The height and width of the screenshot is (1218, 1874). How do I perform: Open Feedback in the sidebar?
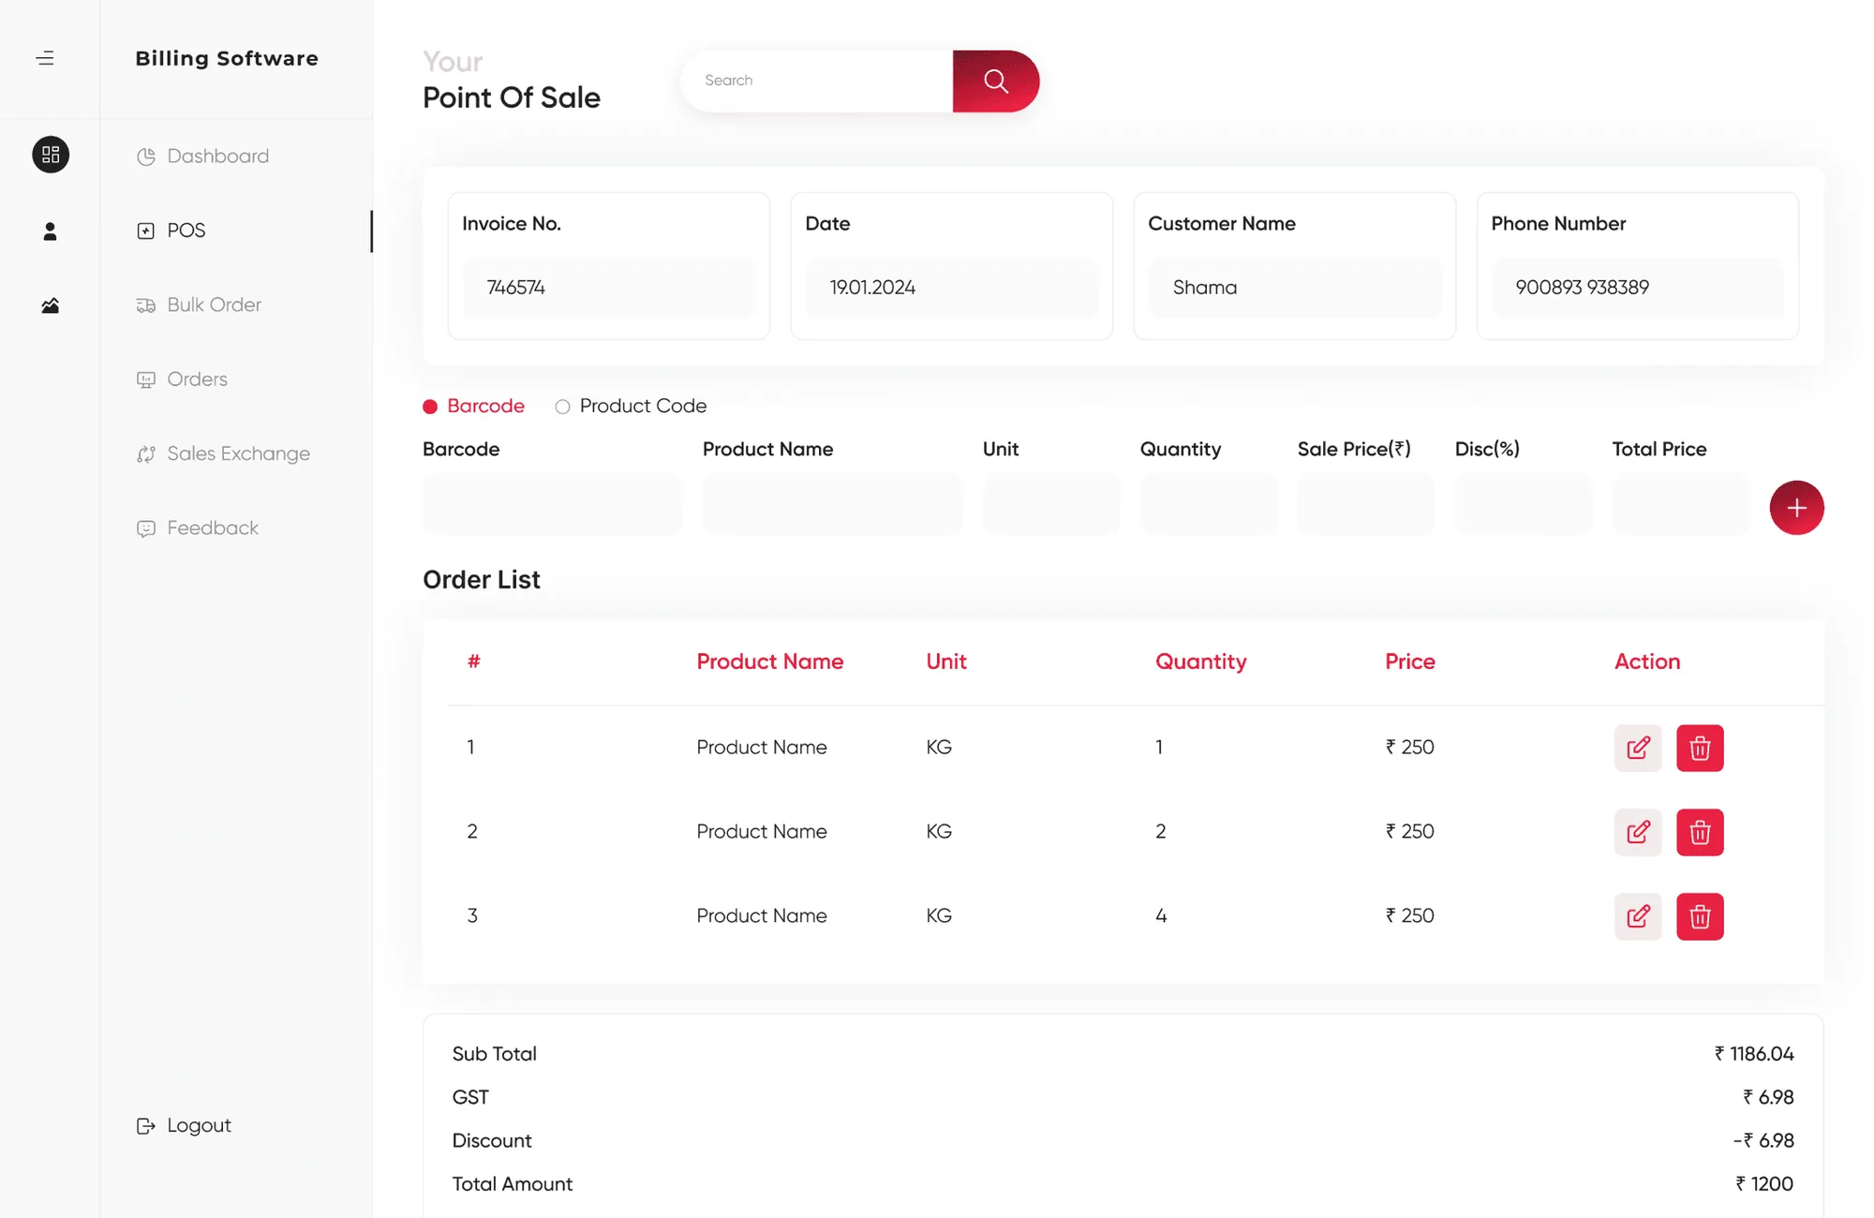tap(198, 527)
